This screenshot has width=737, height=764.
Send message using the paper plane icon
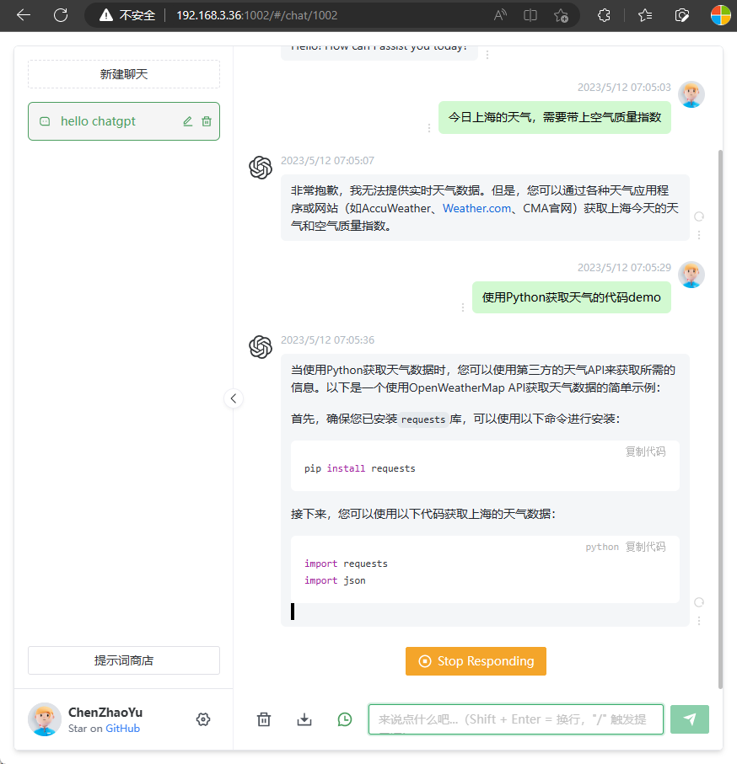click(690, 719)
